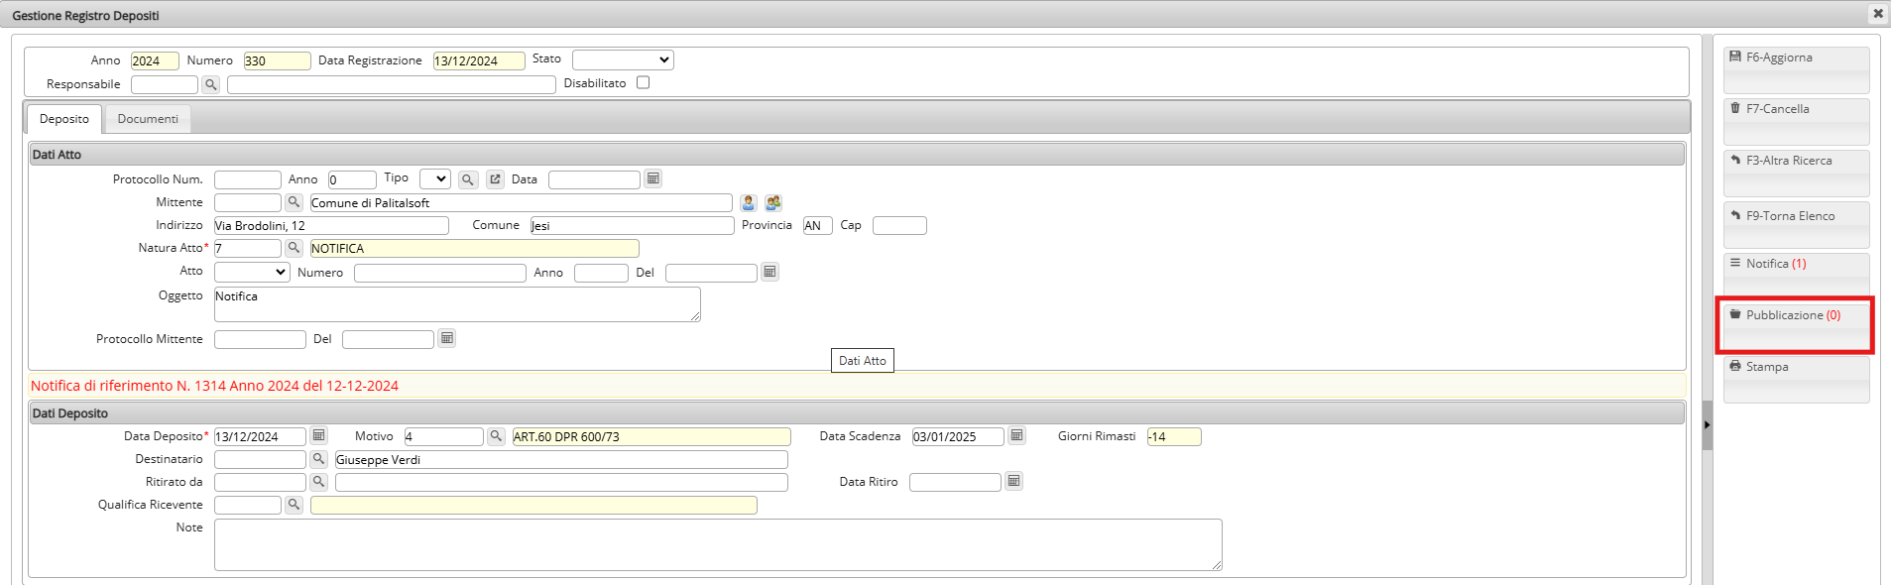
Task: Click the F7-Cancella button
Action: coord(1796,120)
